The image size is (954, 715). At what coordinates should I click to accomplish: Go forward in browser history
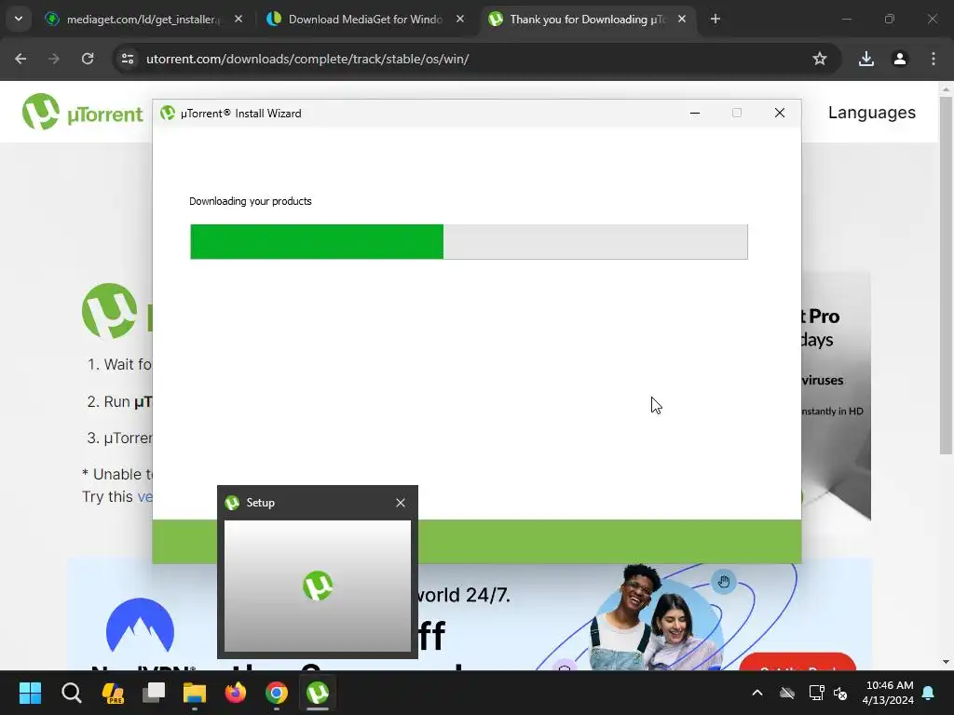[54, 59]
